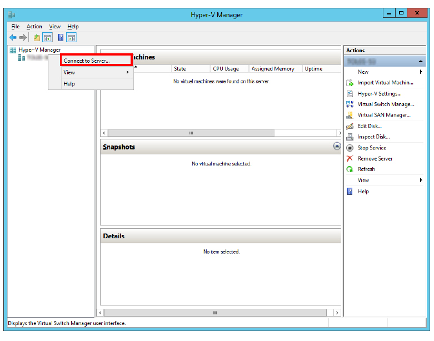Click Stop Service action
This screenshot has width=434, height=341.
point(372,148)
